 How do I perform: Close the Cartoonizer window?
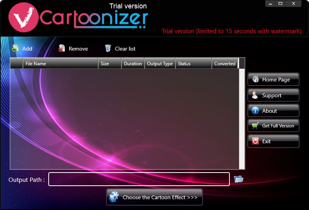click(x=293, y=3)
